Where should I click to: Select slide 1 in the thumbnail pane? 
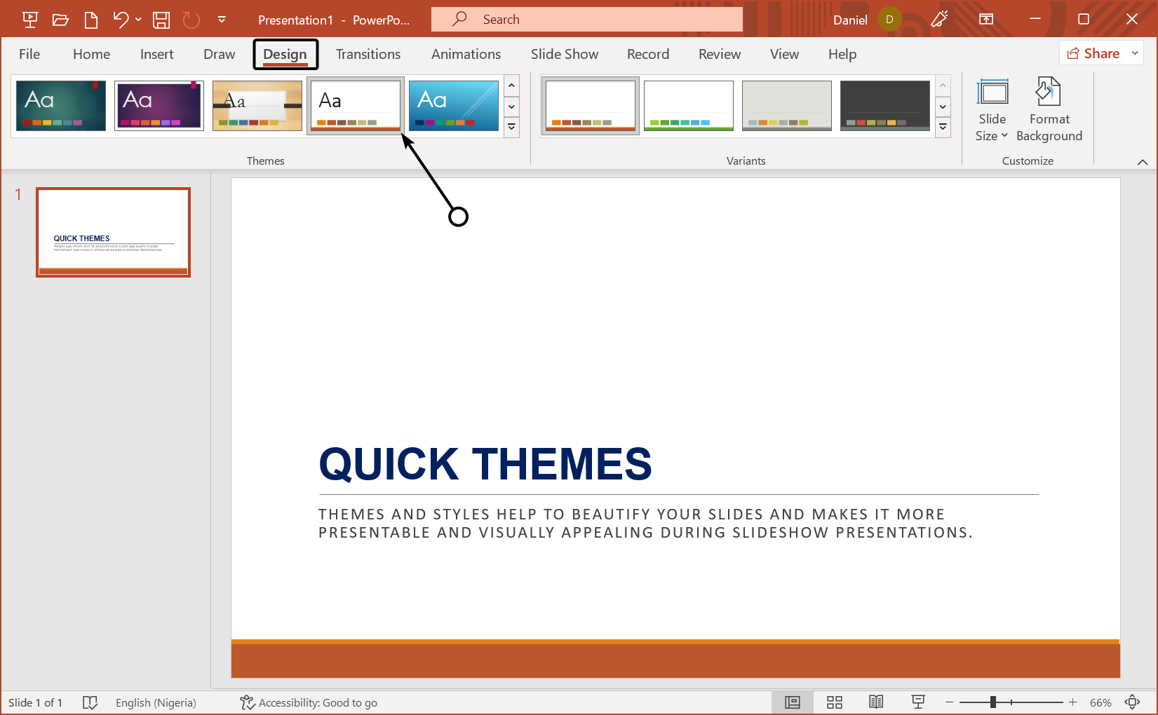(x=113, y=231)
